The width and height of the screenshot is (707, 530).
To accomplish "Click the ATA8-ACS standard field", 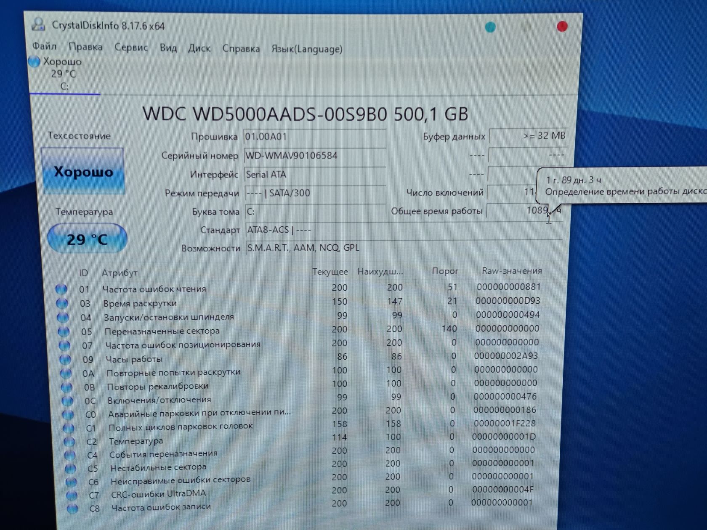I will (404, 230).
